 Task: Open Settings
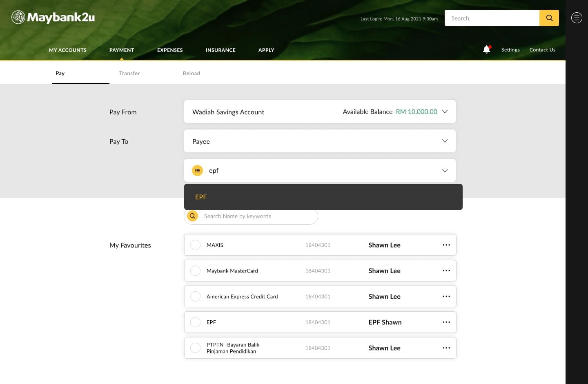click(x=510, y=49)
